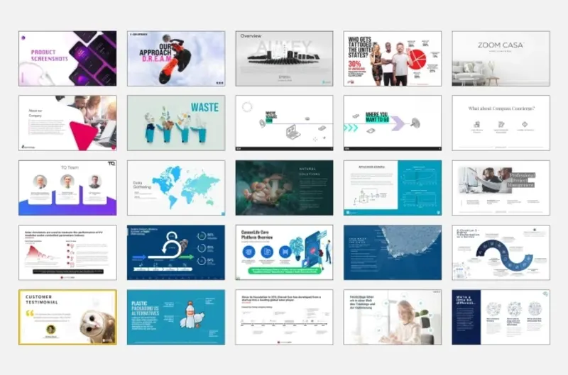The height and width of the screenshot is (375, 568).
Task: Open the Professional Project Management slide
Action: point(501,188)
